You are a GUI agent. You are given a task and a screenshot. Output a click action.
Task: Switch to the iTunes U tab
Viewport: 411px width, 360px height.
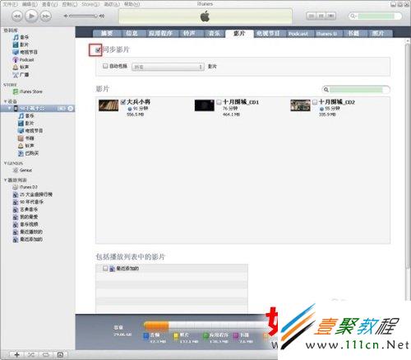click(326, 34)
